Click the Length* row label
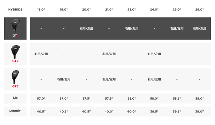 pyautogui.click(x=15, y=111)
